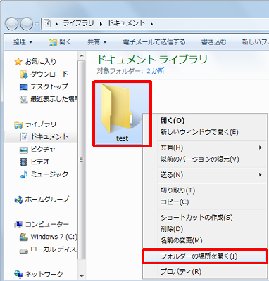Click the ビデオ library icon
Screen dimensions: 269x281
(24, 162)
